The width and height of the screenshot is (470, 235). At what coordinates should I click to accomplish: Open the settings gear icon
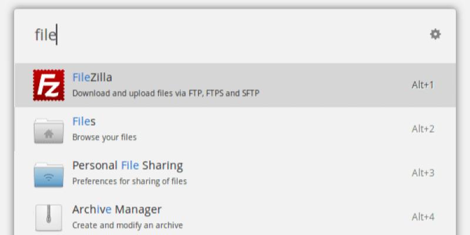point(435,34)
